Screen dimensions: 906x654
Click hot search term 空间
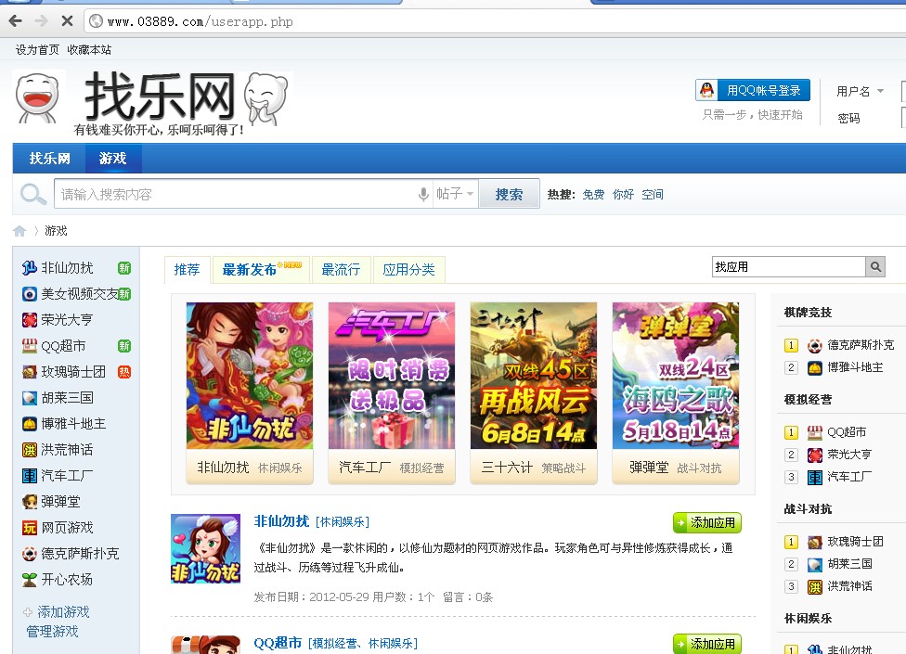coord(653,195)
